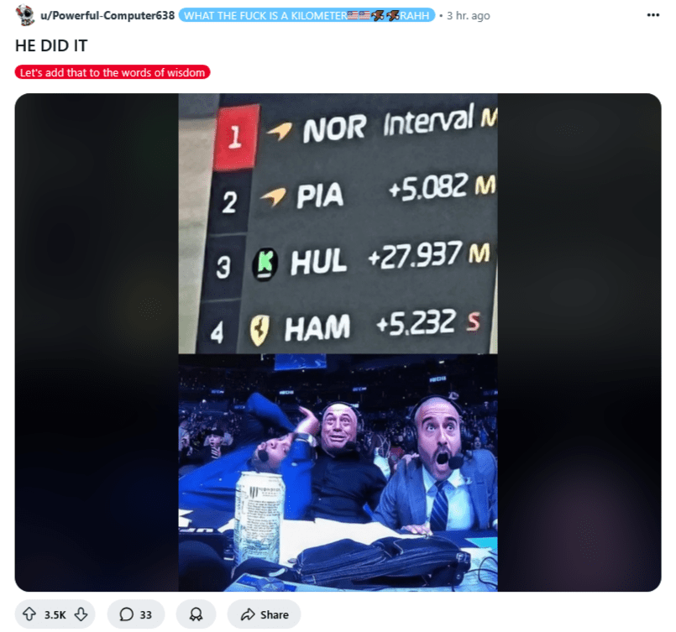
Task: Open the avatar of u/Powerful-Computer638
Action: tap(25, 15)
